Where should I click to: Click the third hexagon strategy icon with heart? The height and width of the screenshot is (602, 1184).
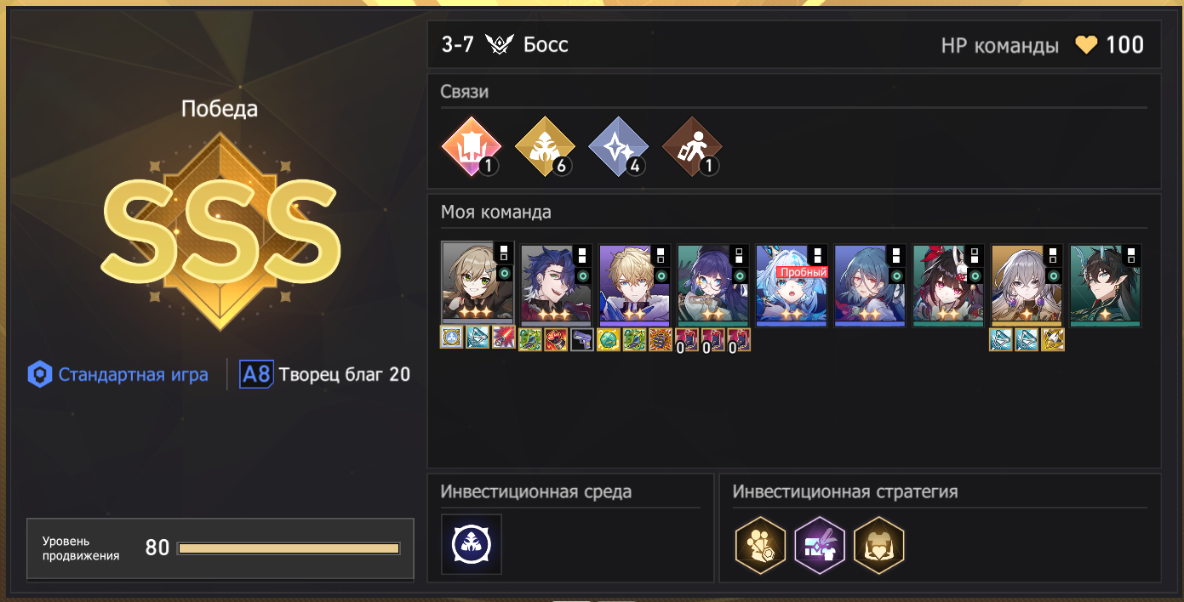point(878,544)
